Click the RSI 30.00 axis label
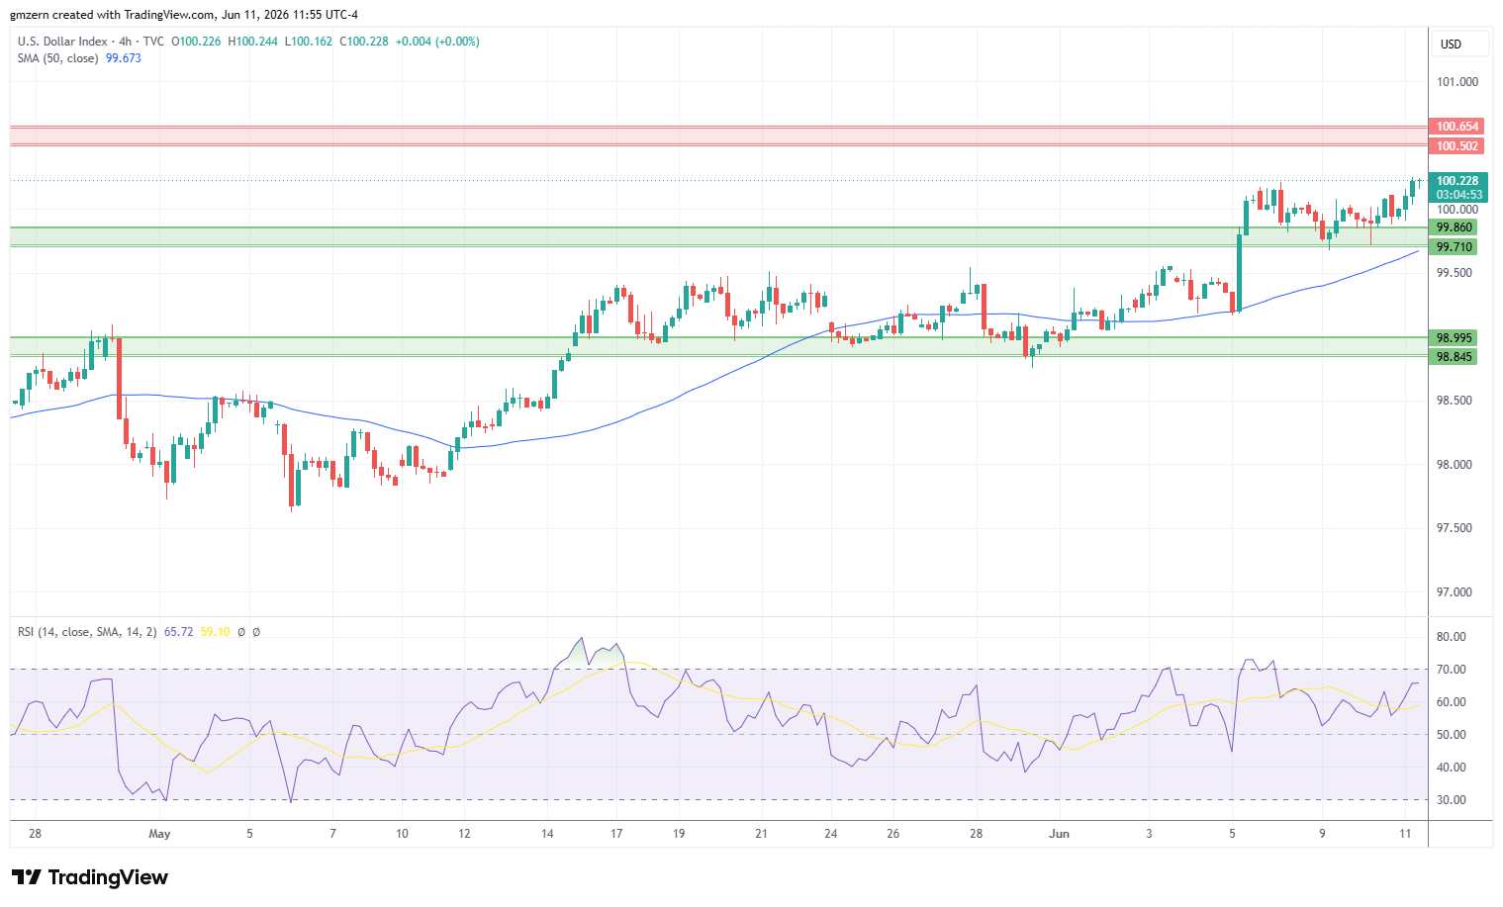Image resolution: width=1503 pixels, height=907 pixels. (1452, 800)
